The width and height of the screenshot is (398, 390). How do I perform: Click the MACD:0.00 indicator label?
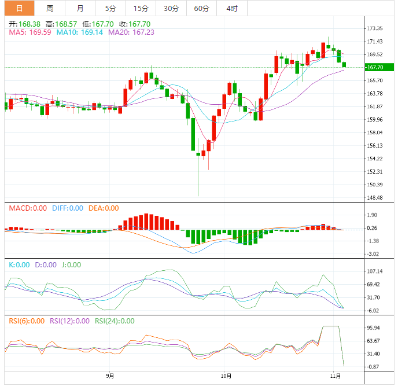[x=28, y=208]
